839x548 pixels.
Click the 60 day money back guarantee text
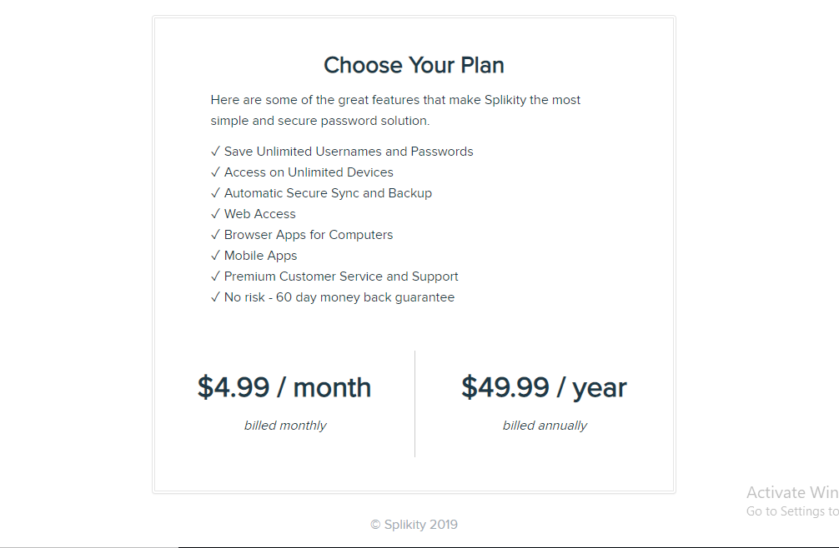365,297
